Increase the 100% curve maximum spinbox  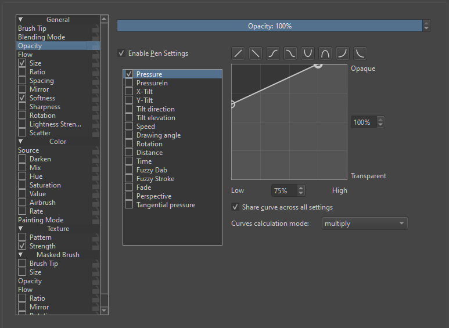pos(380,120)
